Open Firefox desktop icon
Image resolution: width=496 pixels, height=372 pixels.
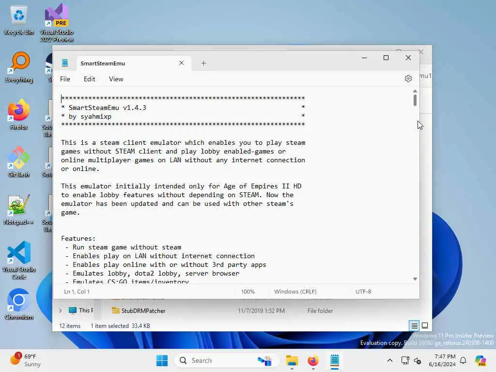click(19, 114)
